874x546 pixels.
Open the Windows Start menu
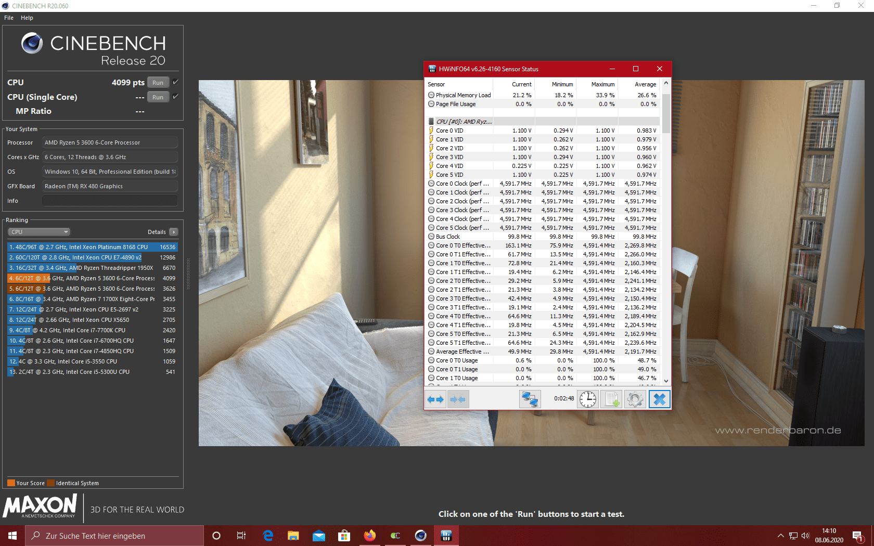pyautogui.click(x=12, y=536)
